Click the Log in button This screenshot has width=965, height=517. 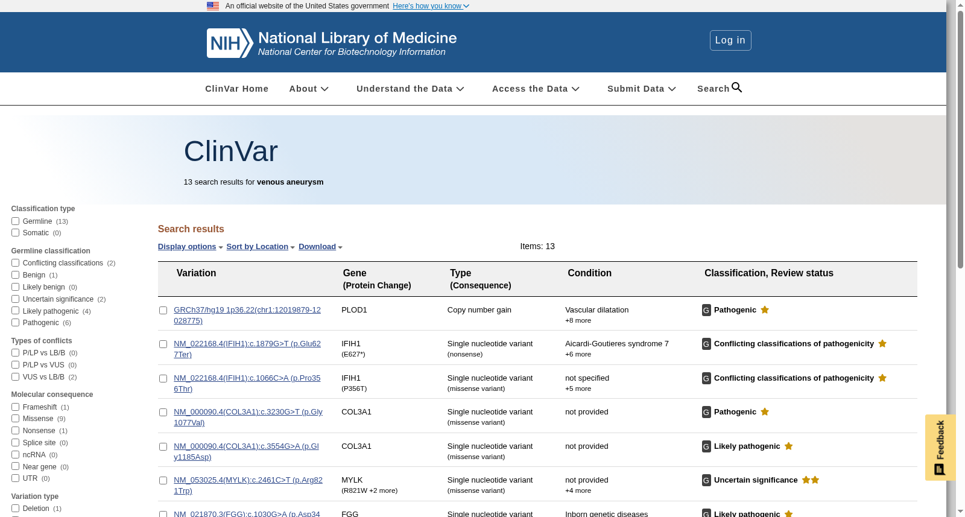[x=730, y=40]
